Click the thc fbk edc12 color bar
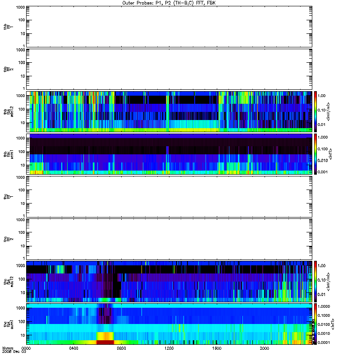The height and width of the screenshot is (361, 338). [x=315, y=281]
